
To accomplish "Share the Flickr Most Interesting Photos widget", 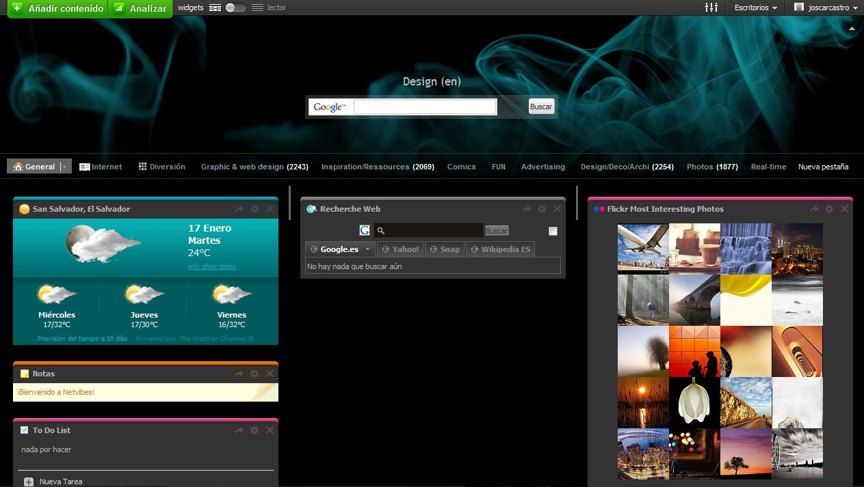I will (x=814, y=209).
